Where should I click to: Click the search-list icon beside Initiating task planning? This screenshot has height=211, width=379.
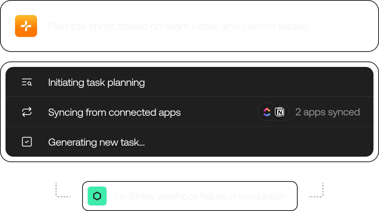pos(26,82)
